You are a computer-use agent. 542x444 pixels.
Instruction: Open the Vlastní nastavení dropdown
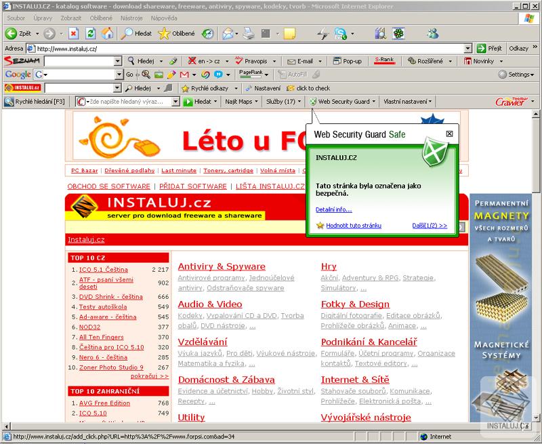pyautogui.click(x=430, y=101)
